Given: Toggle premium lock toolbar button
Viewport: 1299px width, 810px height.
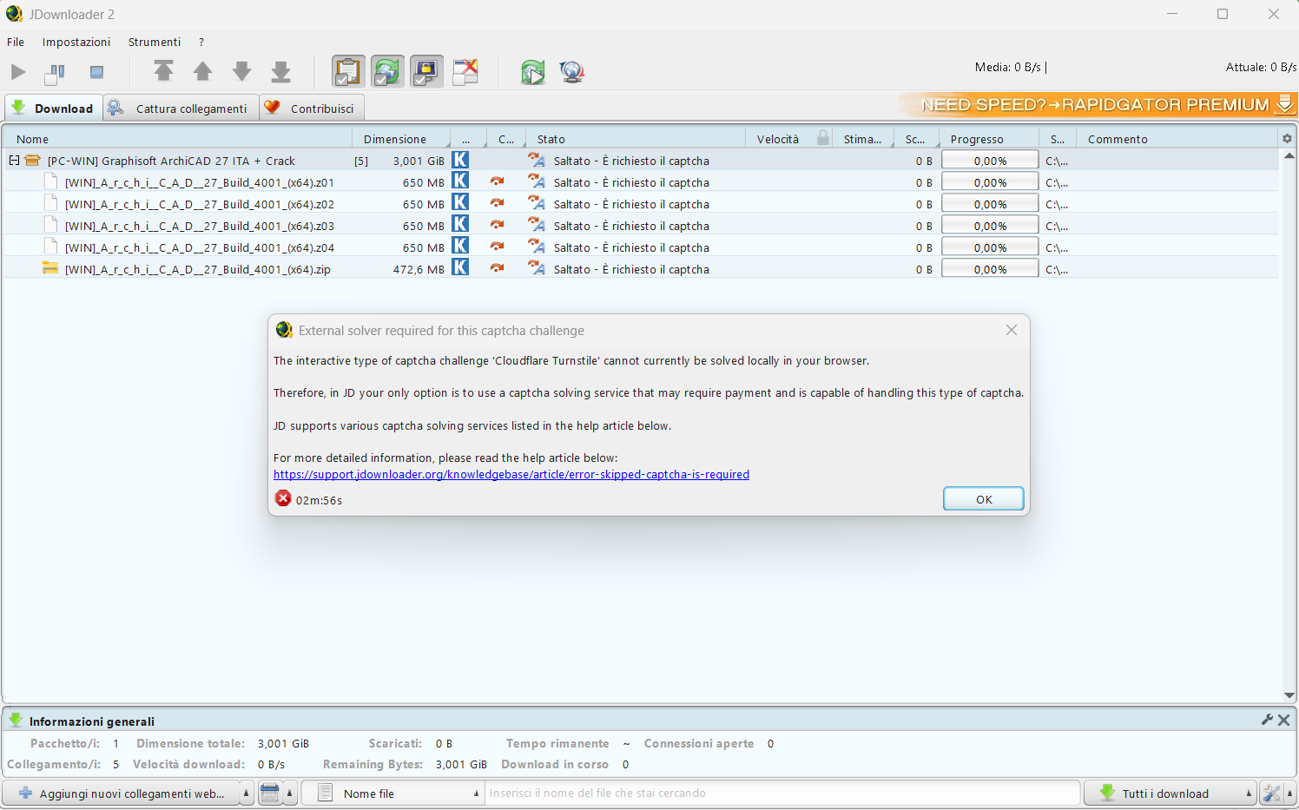Looking at the screenshot, I should click(426, 72).
